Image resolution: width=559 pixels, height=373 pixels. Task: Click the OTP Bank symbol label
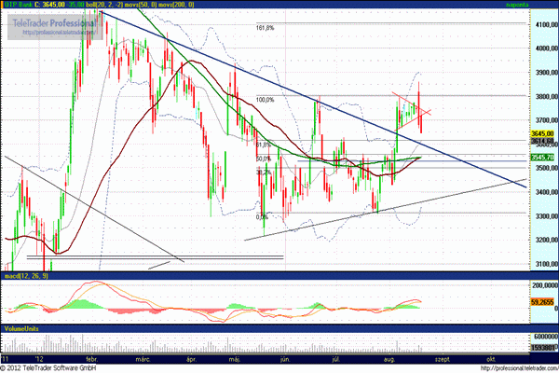[17, 5]
